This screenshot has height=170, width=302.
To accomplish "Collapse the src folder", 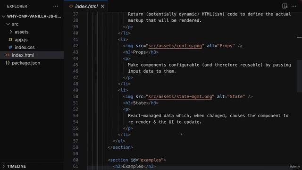I will coord(8,24).
